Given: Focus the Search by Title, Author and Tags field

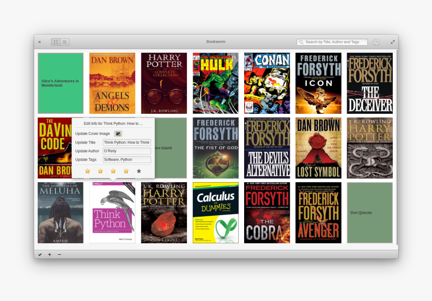Looking at the screenshot, I should pyautogui.click(x=332, y=42).
